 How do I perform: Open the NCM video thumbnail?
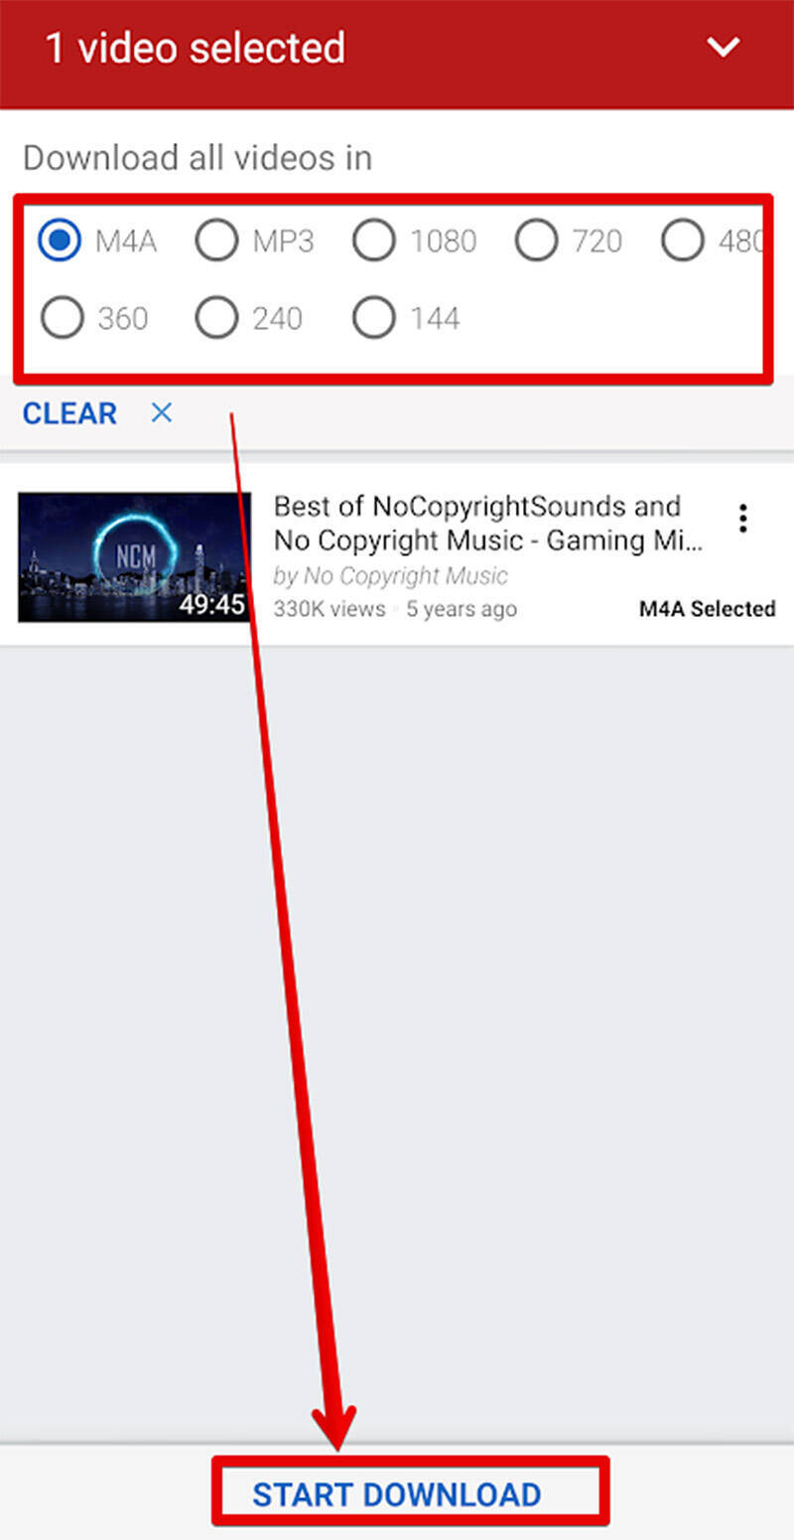point(135,557)
